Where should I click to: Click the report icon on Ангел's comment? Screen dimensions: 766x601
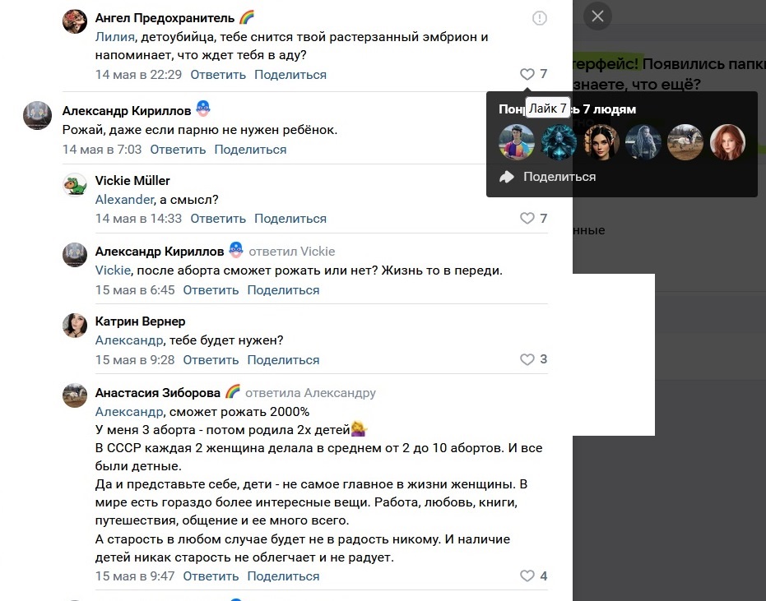pos(540,19)
